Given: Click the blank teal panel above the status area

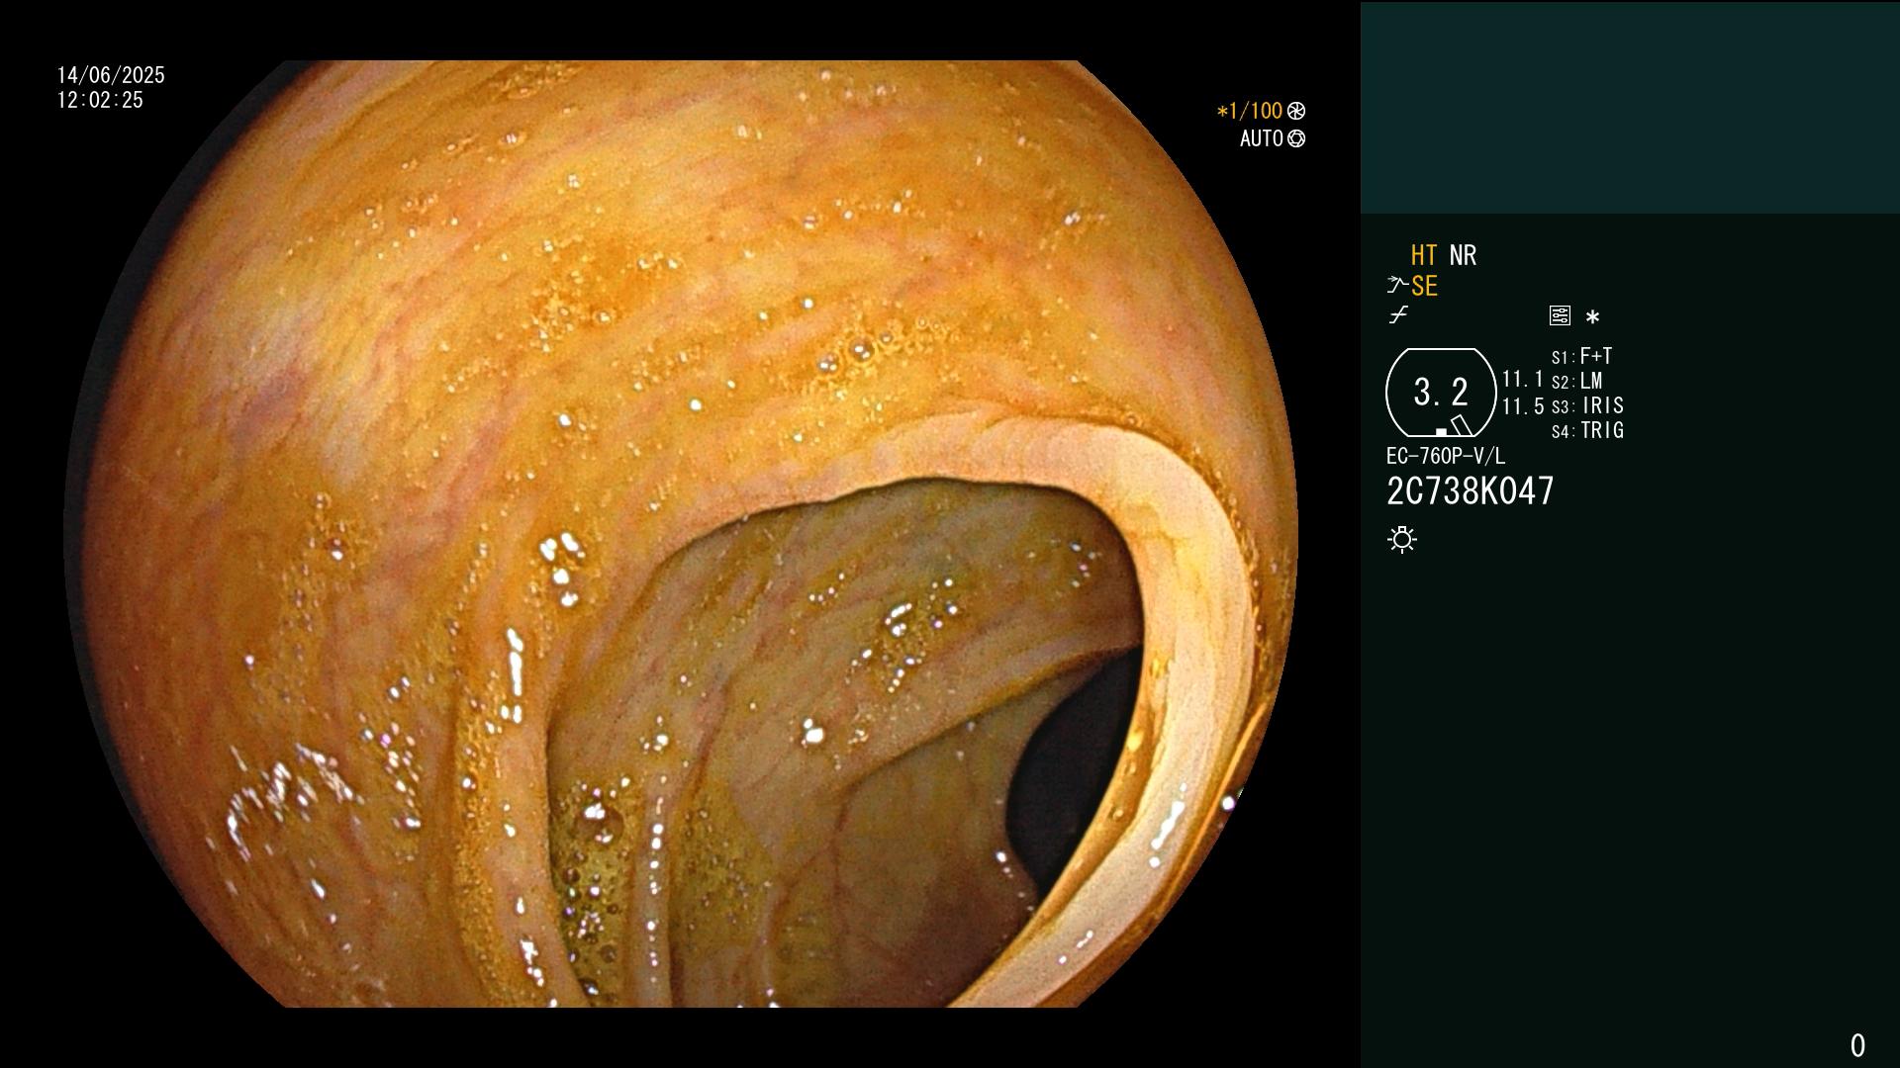Looking at the screenshot, I should pyautogui.click(x=1630, y=107).
